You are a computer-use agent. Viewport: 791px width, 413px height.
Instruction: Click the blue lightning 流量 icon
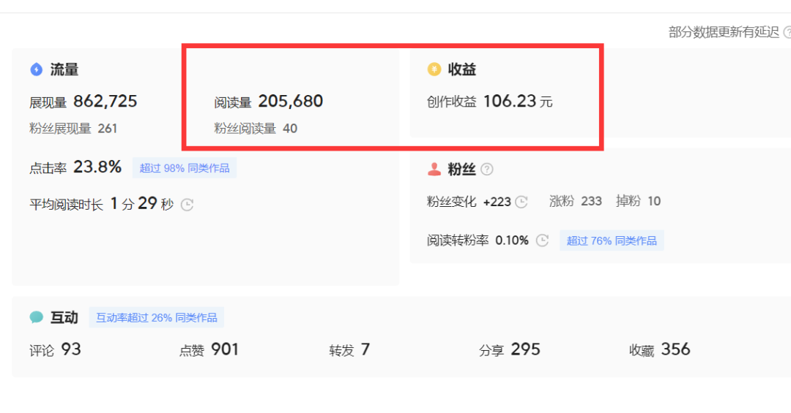coord(37,69)
